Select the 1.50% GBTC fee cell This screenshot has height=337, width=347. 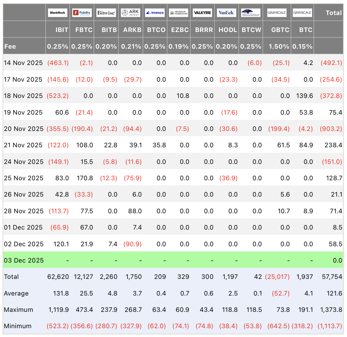click(279, 46)
